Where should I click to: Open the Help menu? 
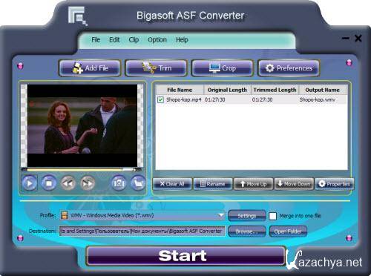pos(182,40)
